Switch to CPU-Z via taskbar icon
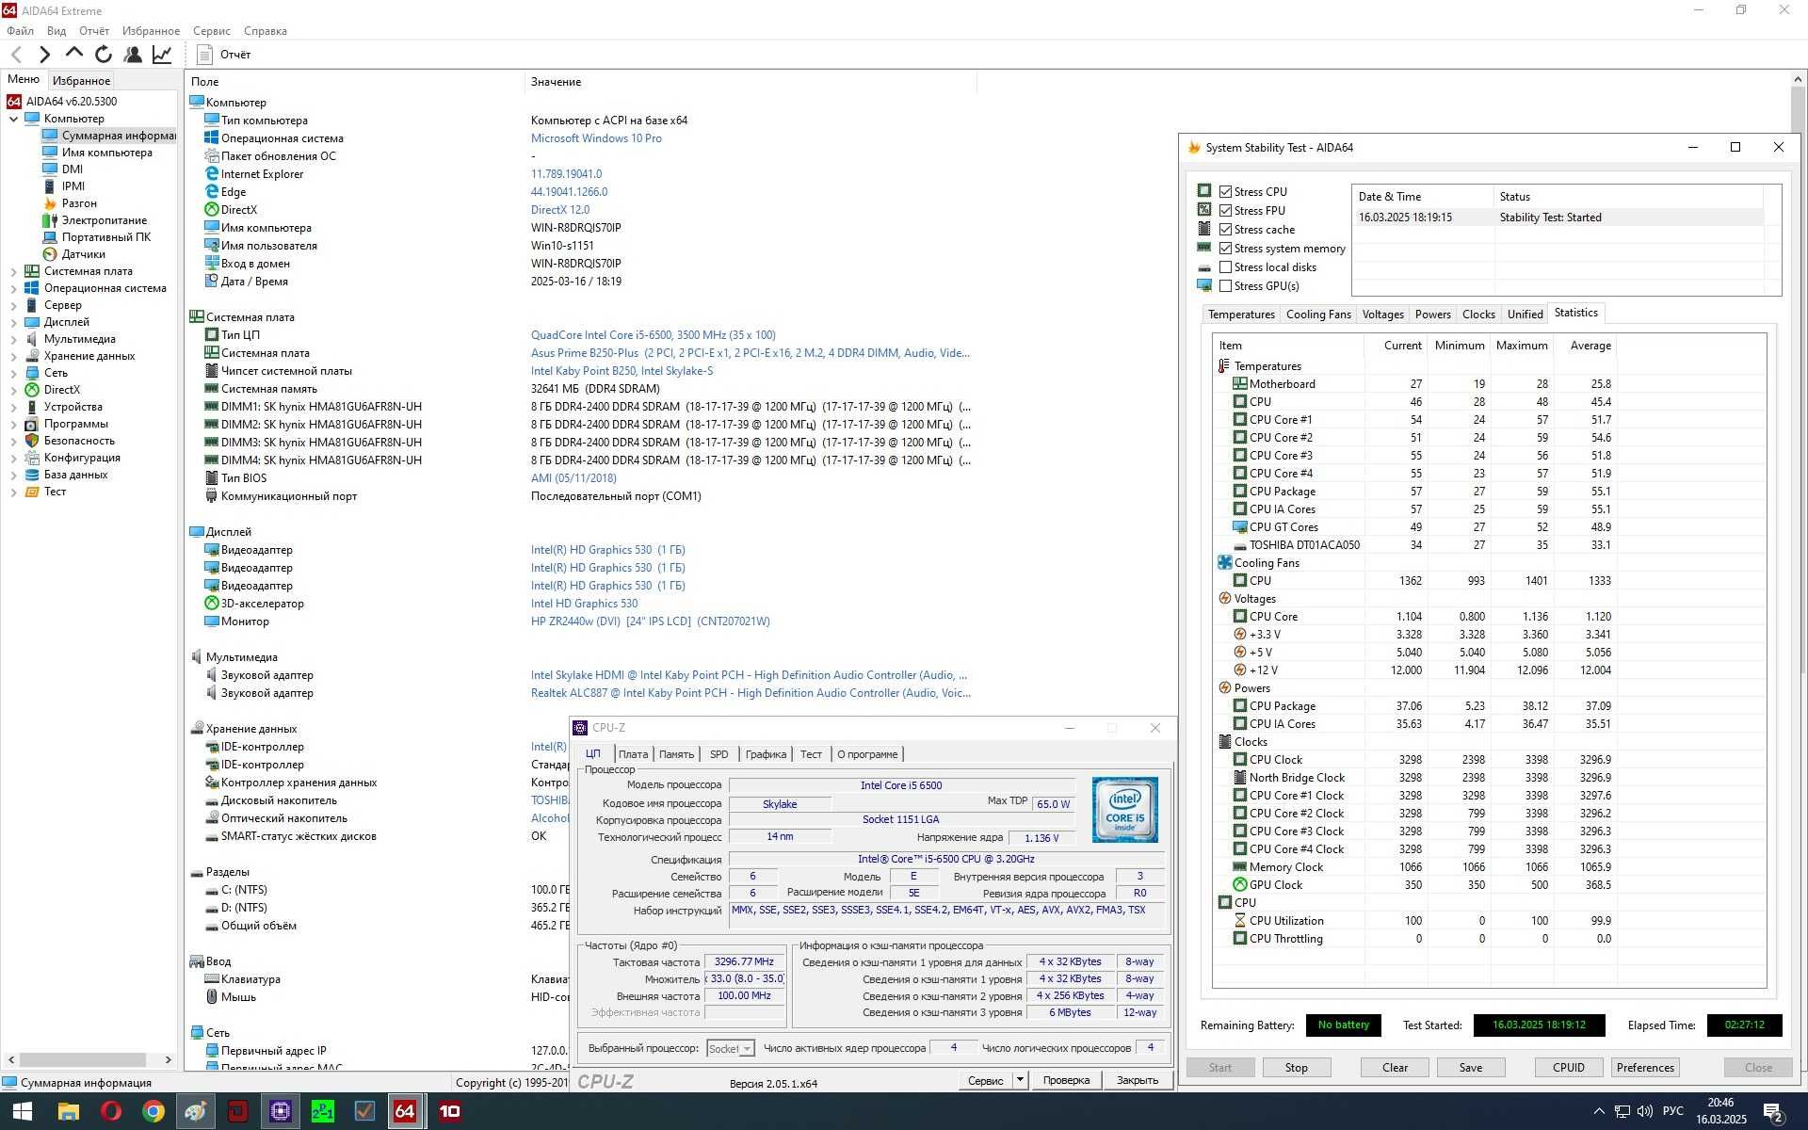The width and height of the screenshot is (1808, 1130). [280, 1111]
